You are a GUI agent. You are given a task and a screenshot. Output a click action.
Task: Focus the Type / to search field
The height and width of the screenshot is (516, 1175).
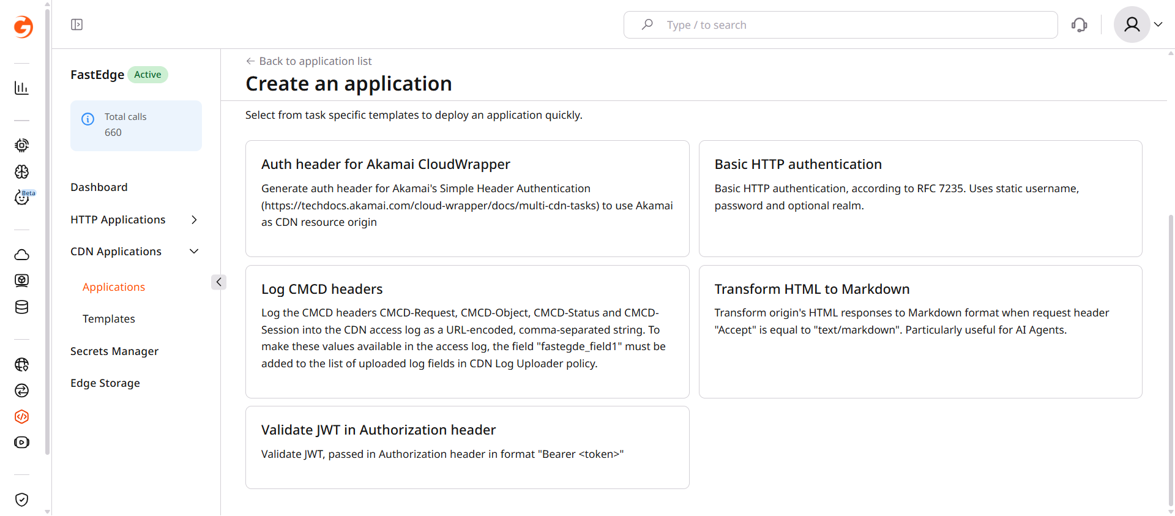840,24
